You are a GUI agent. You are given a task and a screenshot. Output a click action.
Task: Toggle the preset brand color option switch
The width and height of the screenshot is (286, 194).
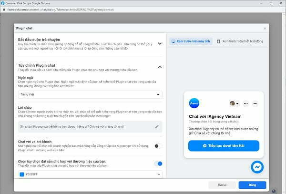[x=158, y=163]
